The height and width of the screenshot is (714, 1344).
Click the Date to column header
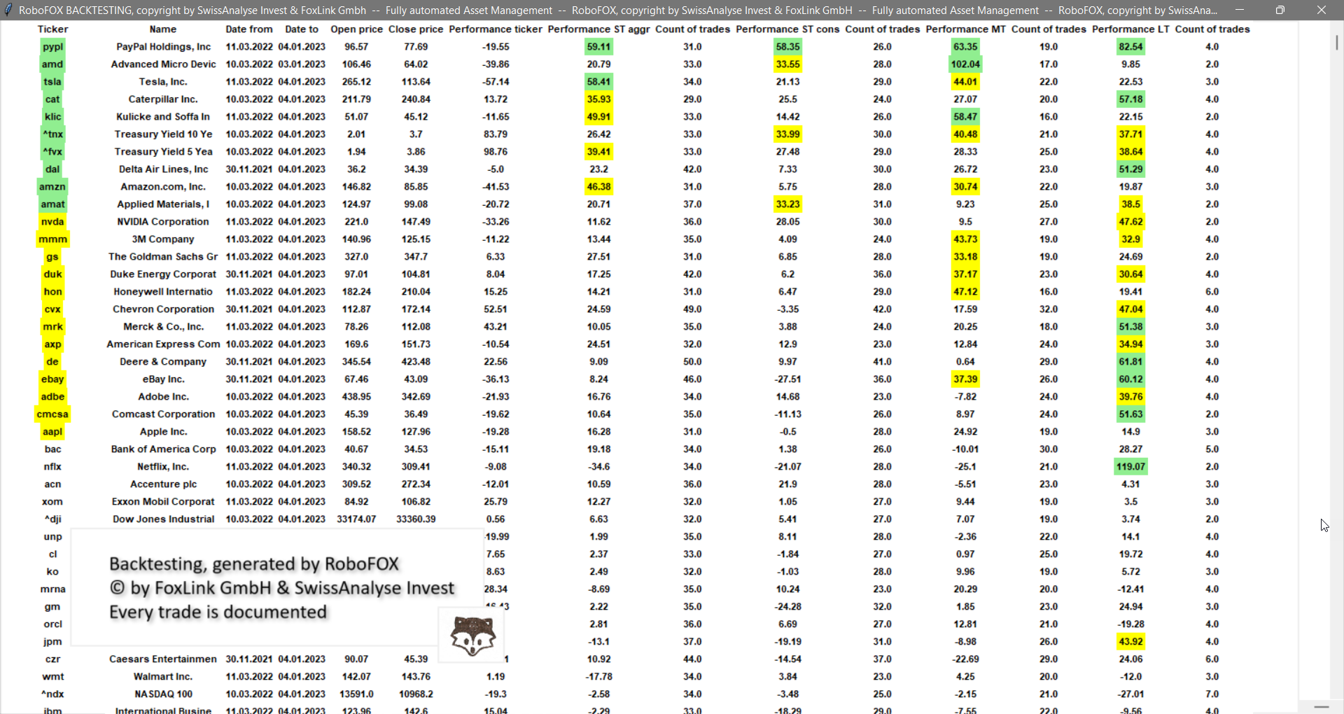pyautogui.click(x=302, y=29)
